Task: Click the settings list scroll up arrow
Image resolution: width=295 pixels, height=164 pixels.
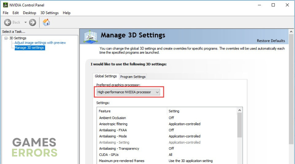Action: pos(240,110)
